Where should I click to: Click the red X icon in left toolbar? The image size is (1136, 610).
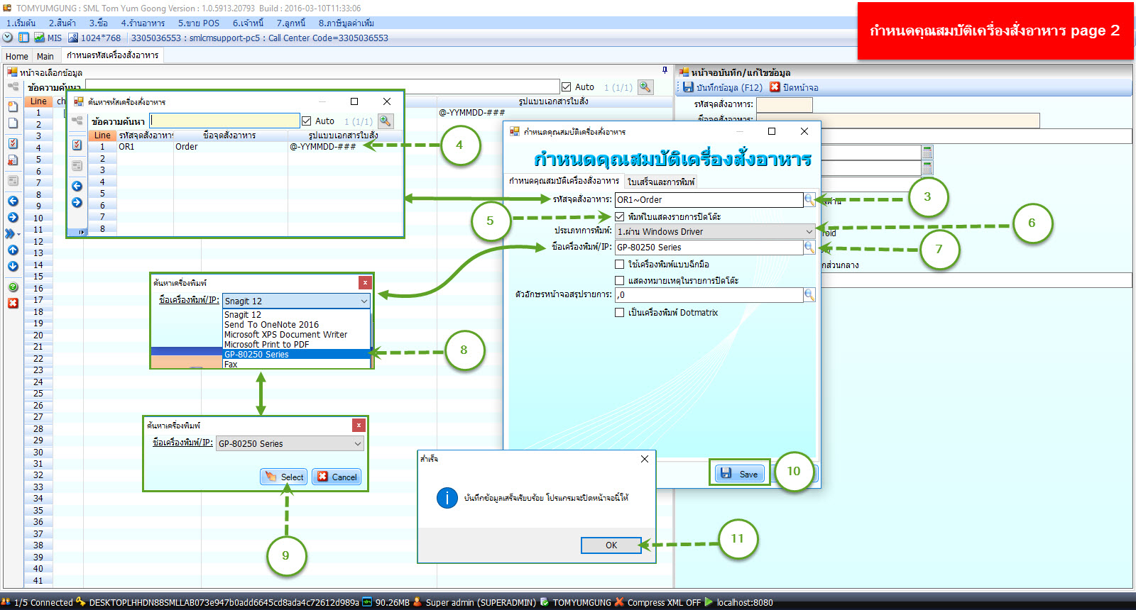(13, 304)
